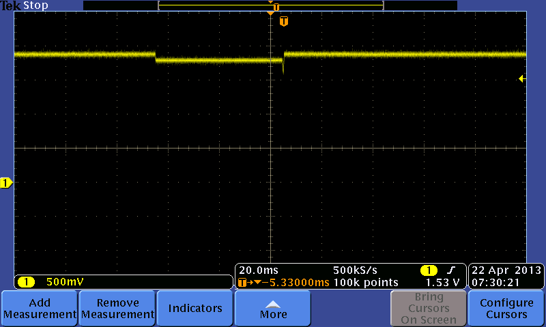This screenshot has width=546, height=327.
Task: Open the Indicators menu button
Action: click(x=195, y=308)
